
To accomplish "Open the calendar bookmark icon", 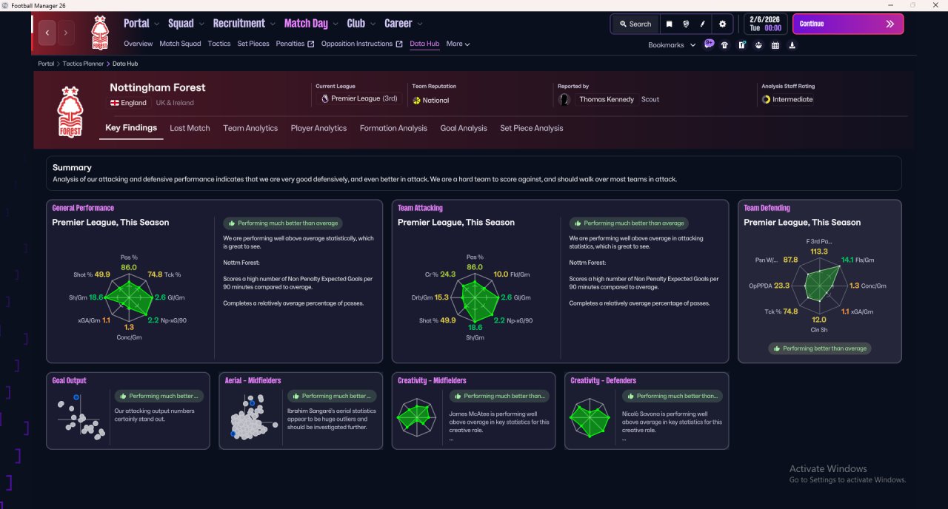I will [775, 45].
